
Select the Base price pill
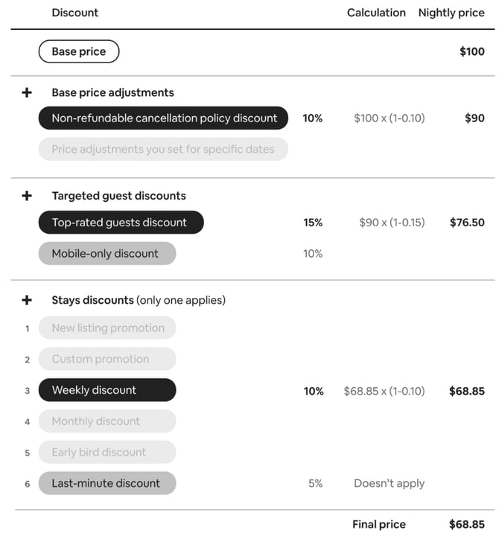79,51
